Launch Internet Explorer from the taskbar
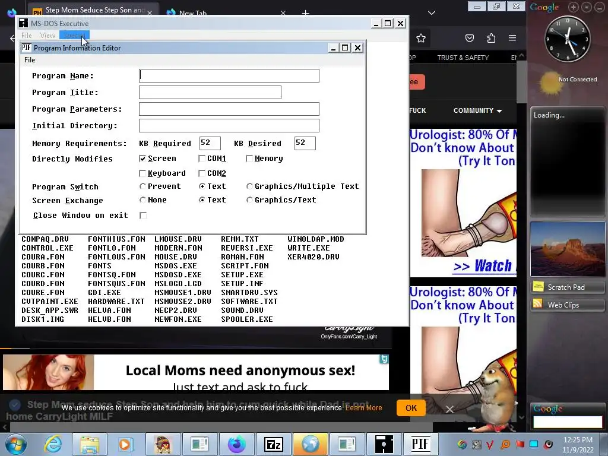The image size is (608, 456). point(53,444)
